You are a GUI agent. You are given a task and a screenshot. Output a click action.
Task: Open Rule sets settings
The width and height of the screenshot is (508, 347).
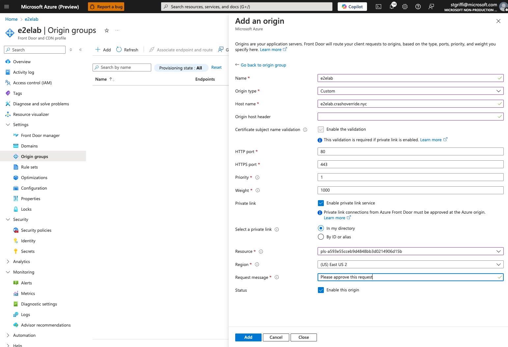pos(29,167)
